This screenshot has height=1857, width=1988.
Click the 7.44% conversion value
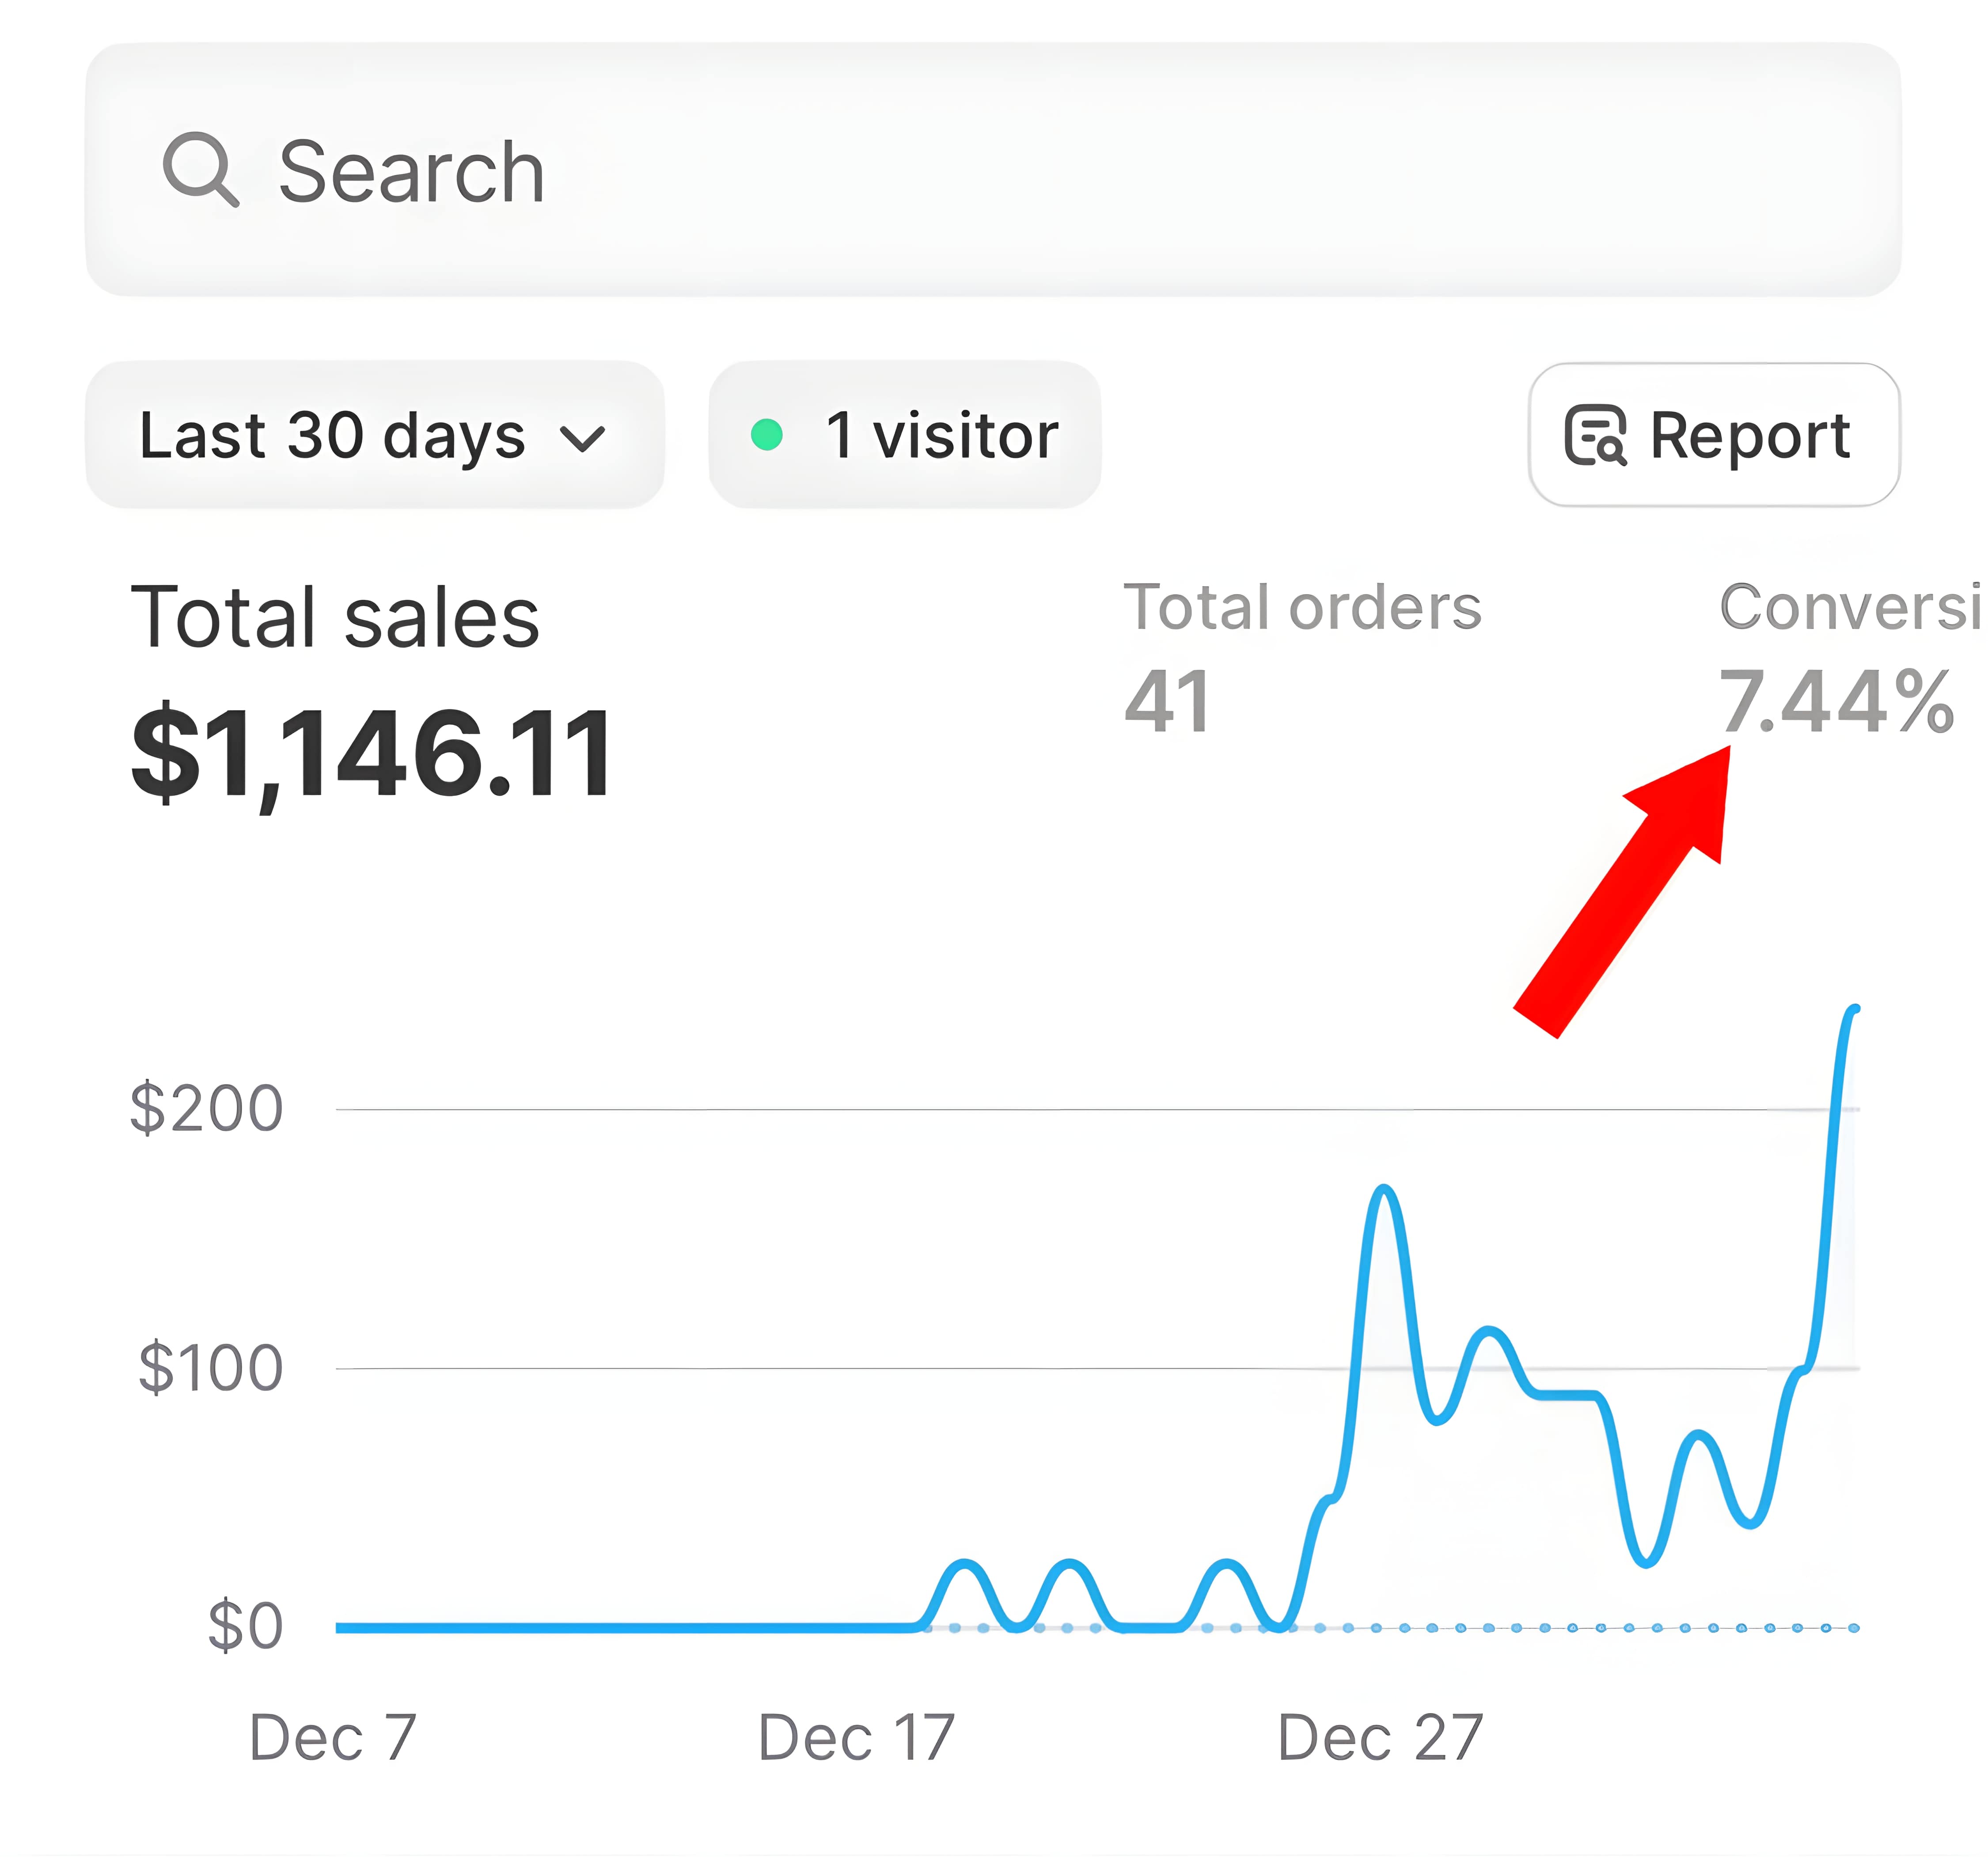click(1836, 701)
